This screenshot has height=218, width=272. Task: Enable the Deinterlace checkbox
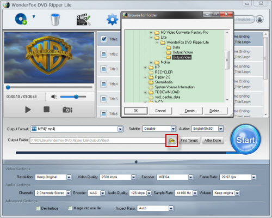click(38, 208)
